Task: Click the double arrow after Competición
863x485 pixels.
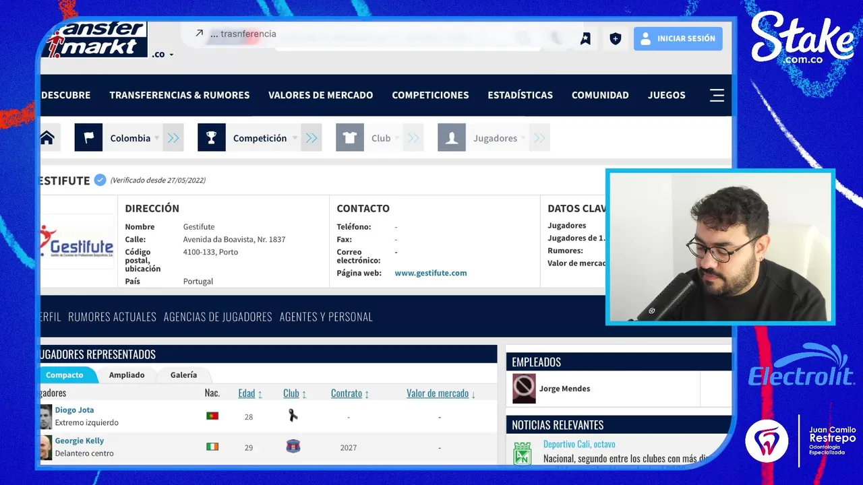Action: [311, 137]
